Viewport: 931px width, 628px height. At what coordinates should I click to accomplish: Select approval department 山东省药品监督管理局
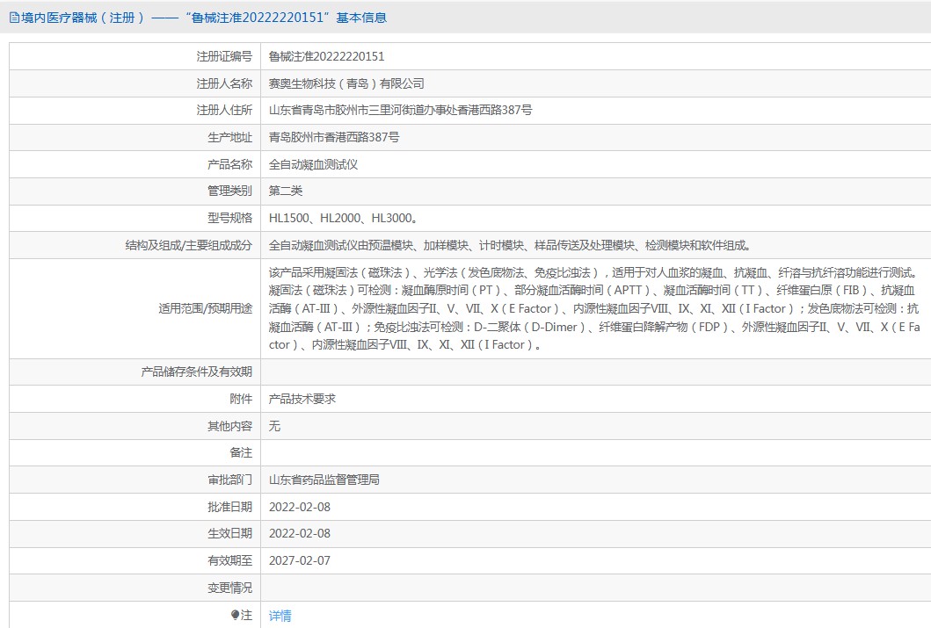coord(324,480)
